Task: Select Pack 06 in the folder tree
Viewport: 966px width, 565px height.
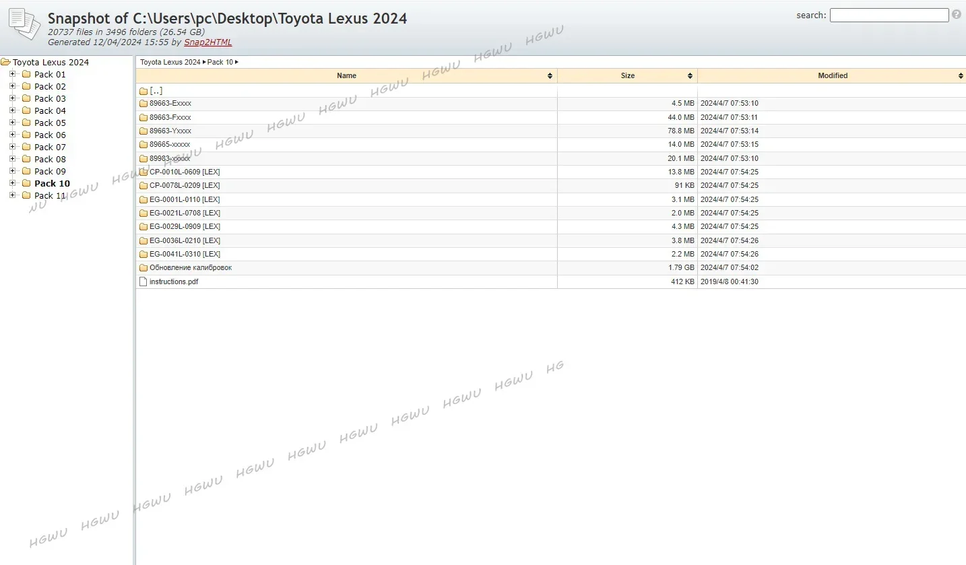Action: pyautogui.click(x=50, y=135)
